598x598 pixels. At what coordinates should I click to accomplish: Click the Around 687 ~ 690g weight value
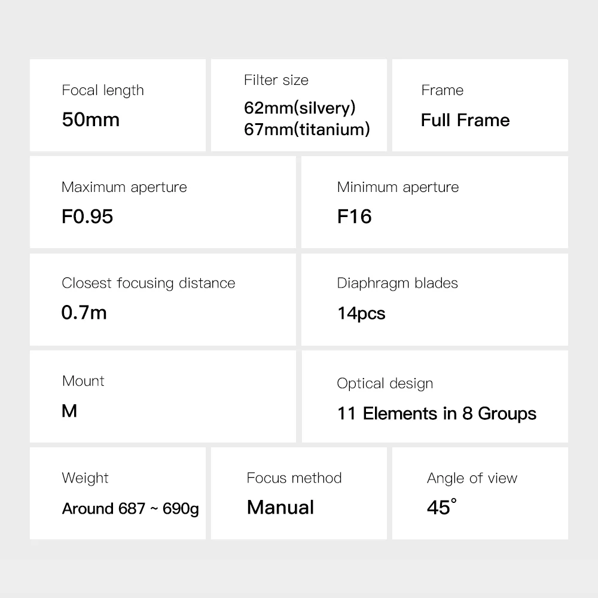click(130, 509)
